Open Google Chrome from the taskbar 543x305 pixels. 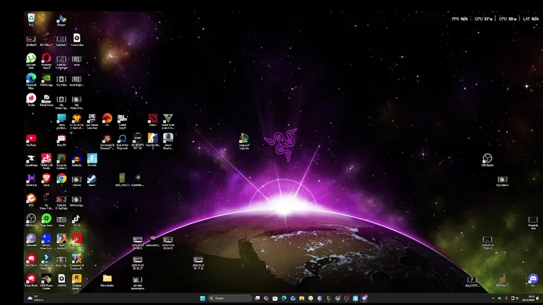click(337, 299)
